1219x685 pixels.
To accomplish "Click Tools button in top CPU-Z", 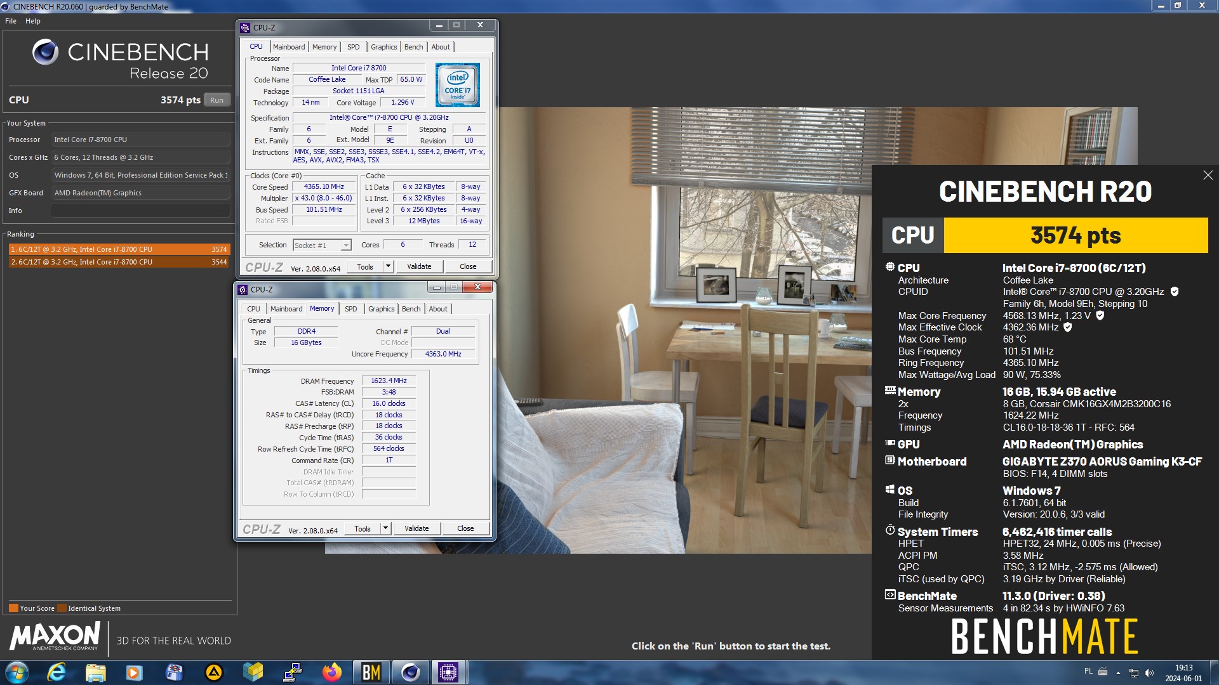I will 365,266.
